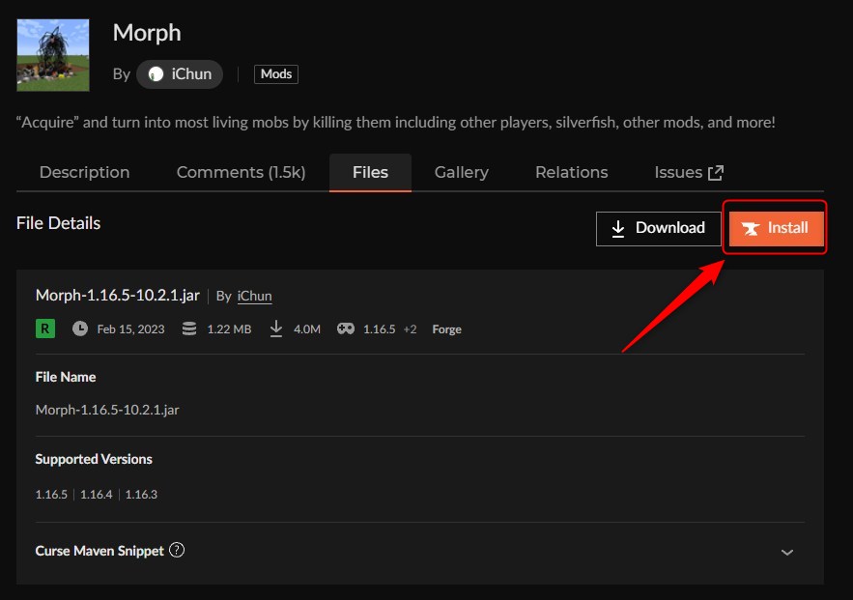This screenshot has height=600, width=853.
Task: Click the file size stack icon
Action: pos(189,329)
